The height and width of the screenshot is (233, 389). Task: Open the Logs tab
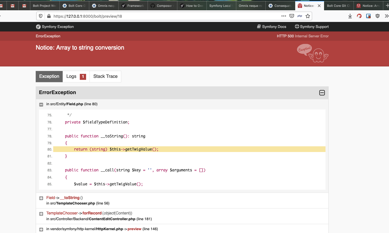pyautogui.click(x=72, y=76)
